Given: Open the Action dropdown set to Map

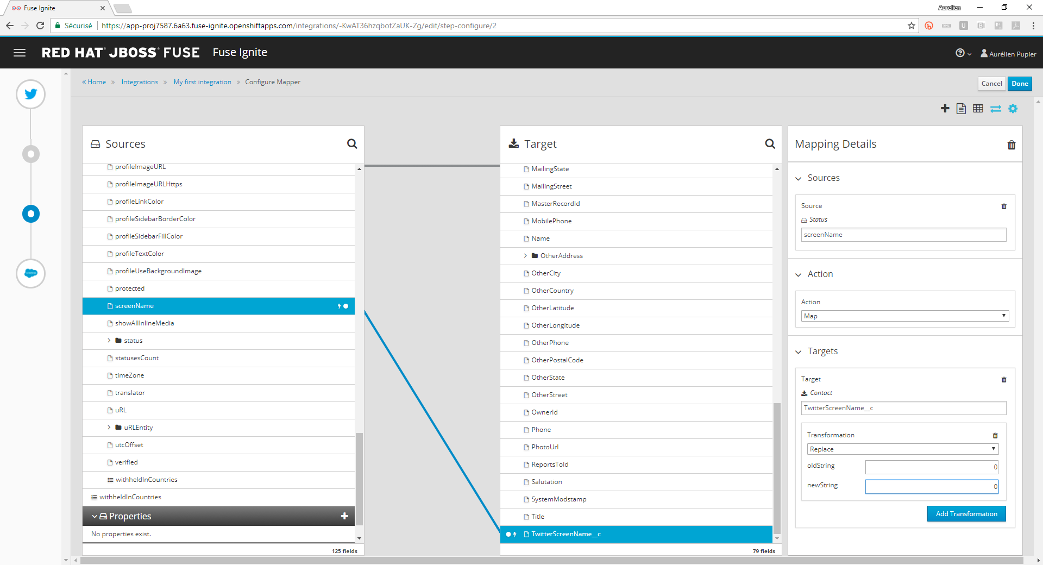Looking at the screenshot, I should (904, 316).
